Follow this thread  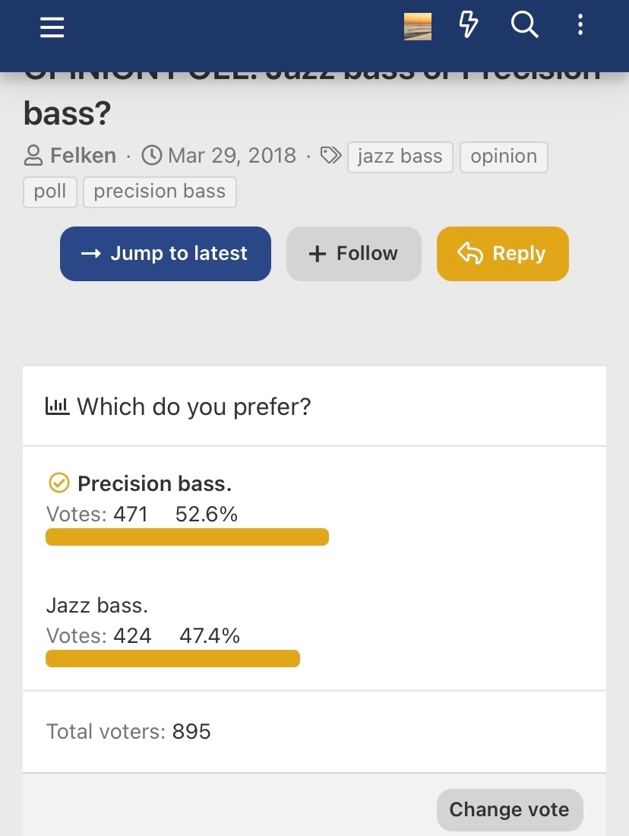(354, 254)
